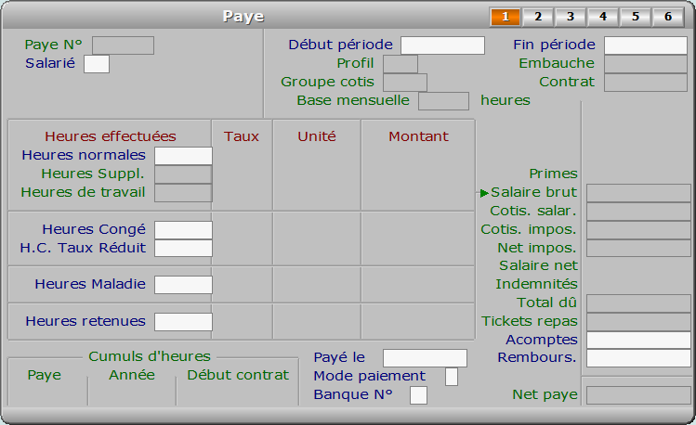
Task: Click the Net impos. amount field
Action: click(x=638, y=248)
